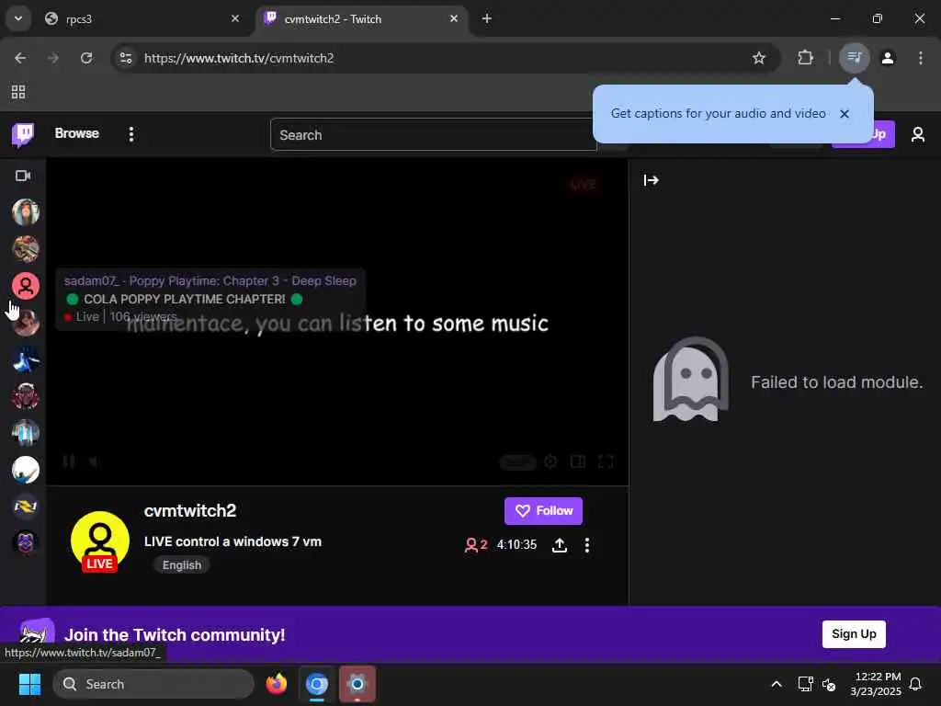Switch the player to fullscreen
941x706 pixels.
coord(606,461)
